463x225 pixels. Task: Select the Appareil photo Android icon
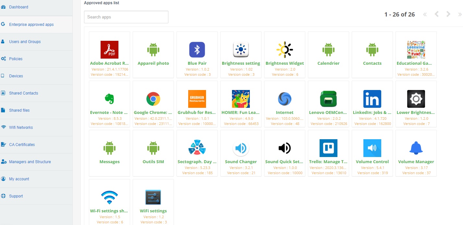[153, 50]
